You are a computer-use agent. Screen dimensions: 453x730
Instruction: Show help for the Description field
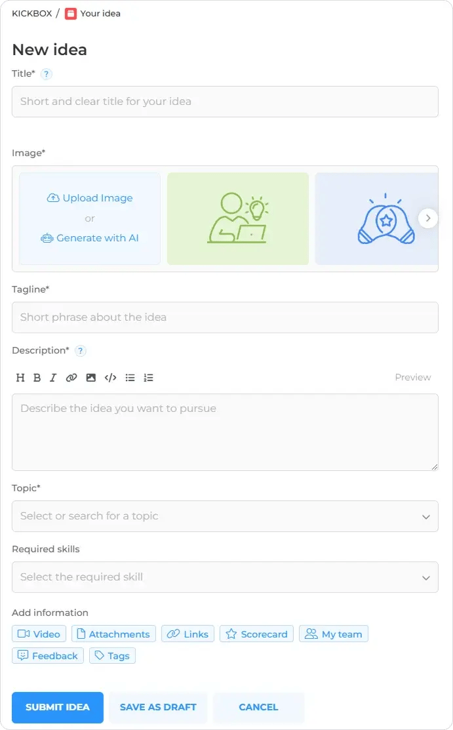[80, 350]
